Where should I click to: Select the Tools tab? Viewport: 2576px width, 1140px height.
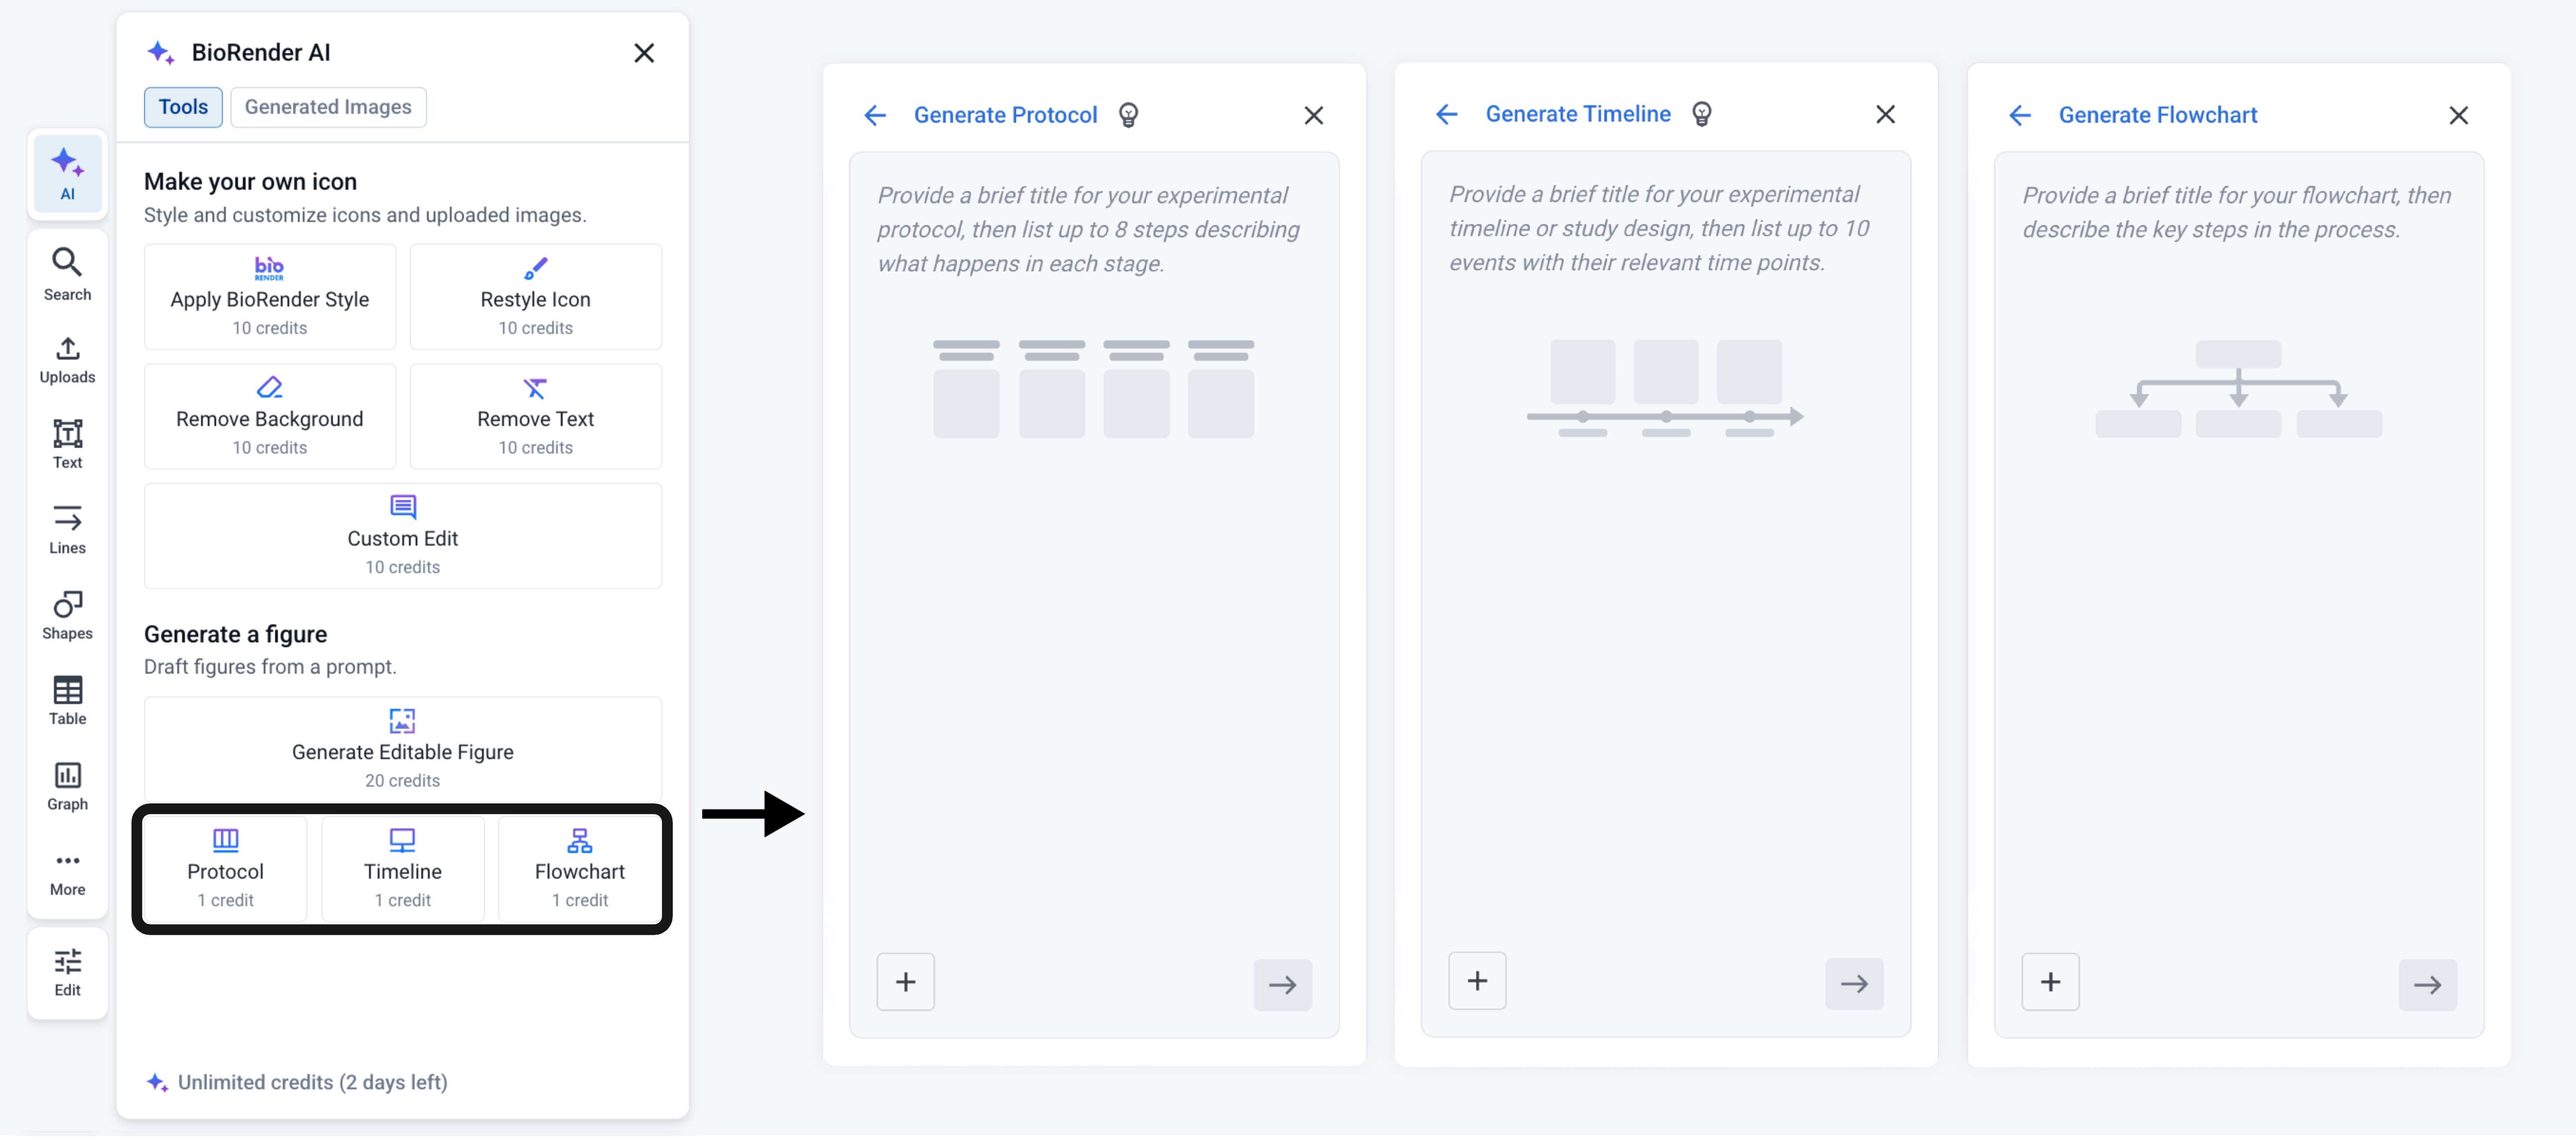point(183,107)
